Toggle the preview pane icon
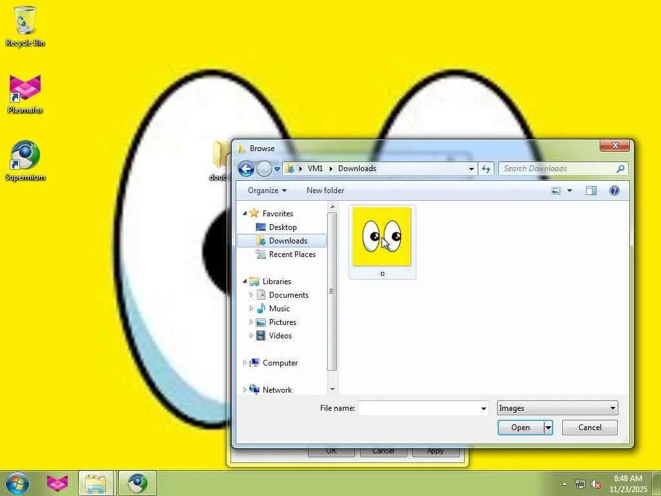This screenshot has width=661, height=496. (591, 191)
